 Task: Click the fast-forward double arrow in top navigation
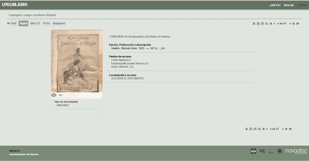pos(298,24)
